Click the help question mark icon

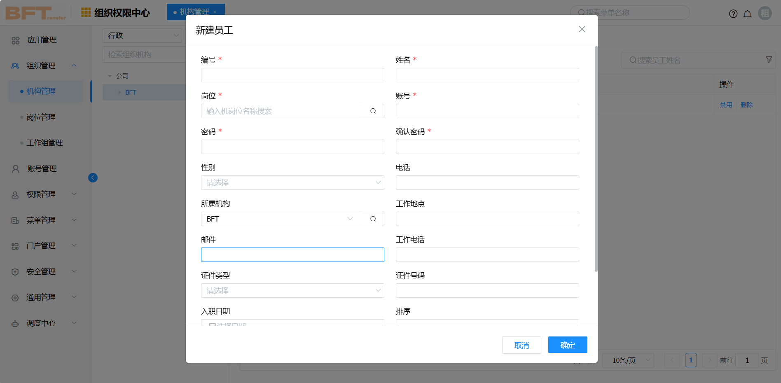click(733, 14)
